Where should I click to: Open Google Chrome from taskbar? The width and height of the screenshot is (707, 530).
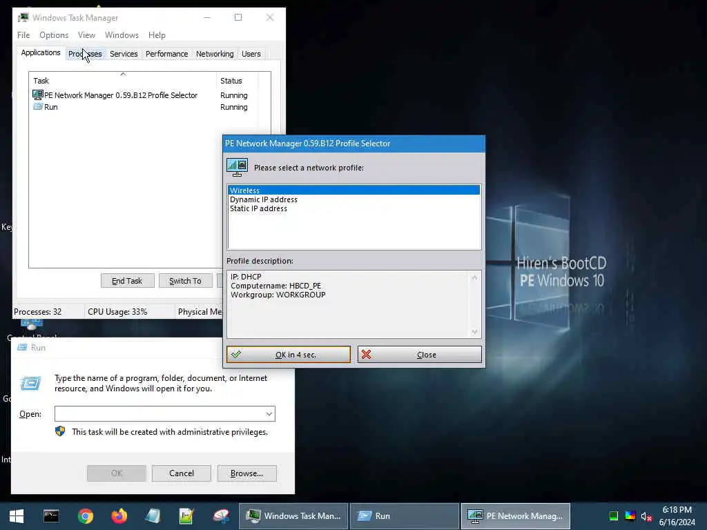[85, 516]
